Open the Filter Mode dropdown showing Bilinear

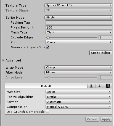[x=78, y=72]
